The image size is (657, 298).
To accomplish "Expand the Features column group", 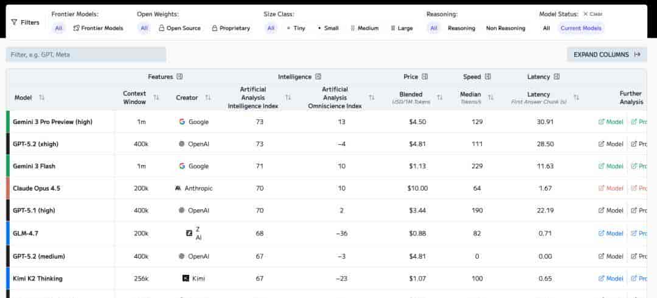I will [x=179, y=77].
